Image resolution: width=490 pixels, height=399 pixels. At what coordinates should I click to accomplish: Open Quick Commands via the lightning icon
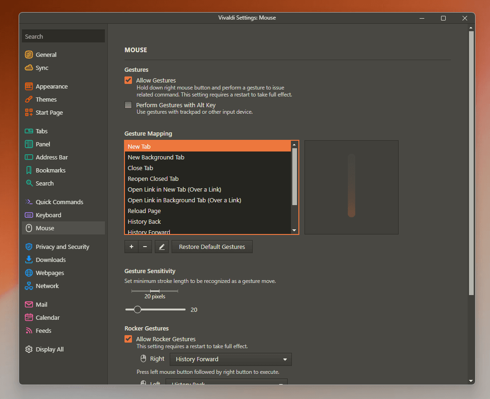[28, 202]
